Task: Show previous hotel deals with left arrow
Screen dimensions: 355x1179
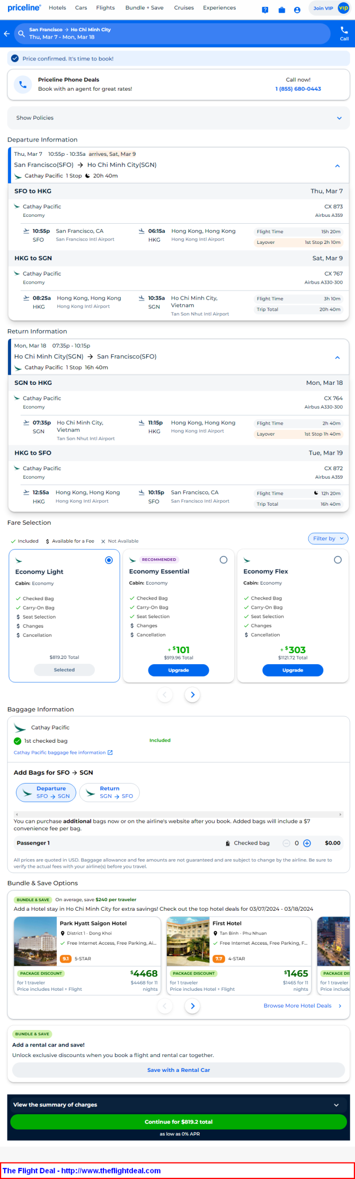Action: click(x=165, y=1006)
